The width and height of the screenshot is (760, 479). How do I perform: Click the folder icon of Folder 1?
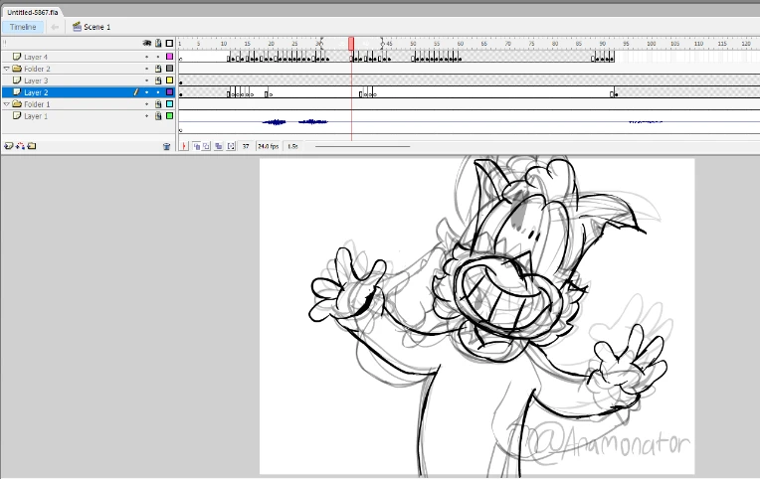click(x=17, y=103)
